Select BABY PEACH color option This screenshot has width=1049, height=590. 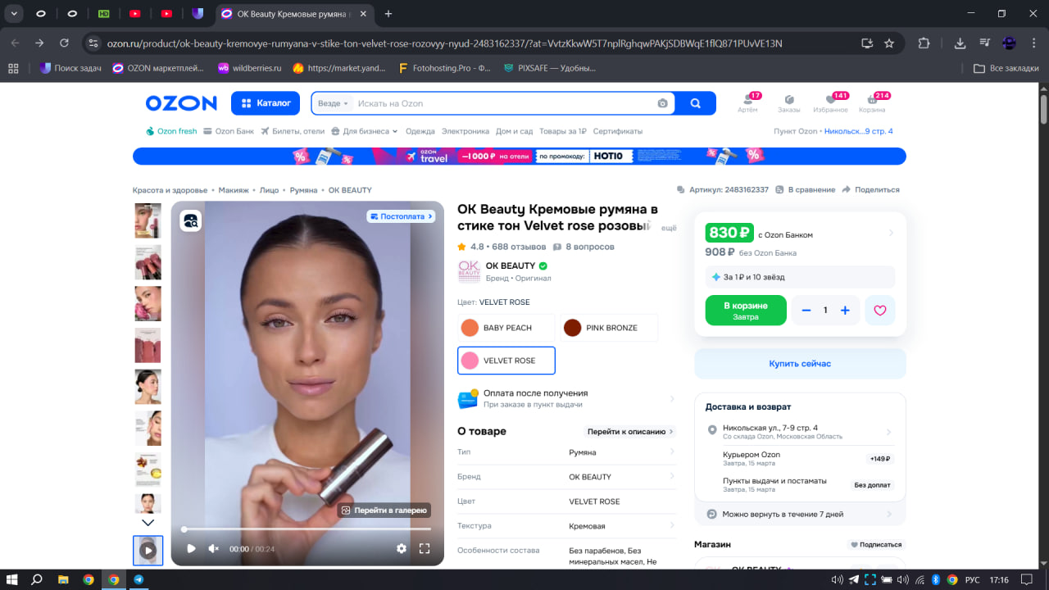506,328
